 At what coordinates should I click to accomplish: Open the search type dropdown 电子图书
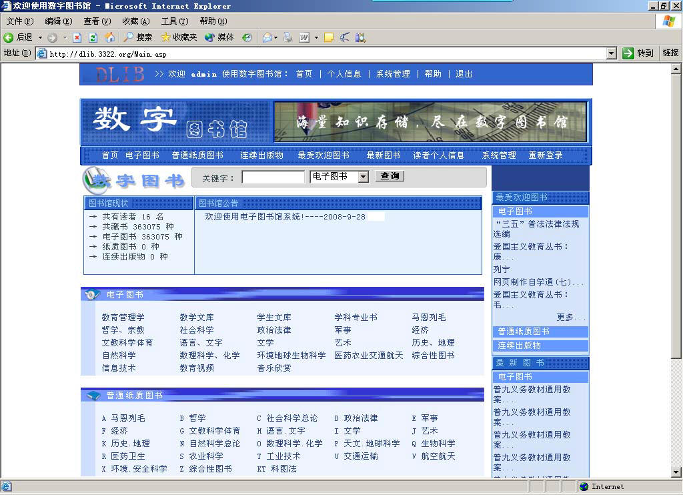pos(339,177)
